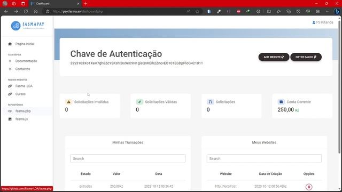This screenshot has width=342, height=192.
Task: Open the browser split screen
Action: (269, 11)
